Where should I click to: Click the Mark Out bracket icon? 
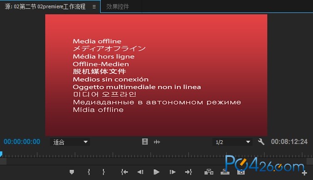tap(103, 172)
